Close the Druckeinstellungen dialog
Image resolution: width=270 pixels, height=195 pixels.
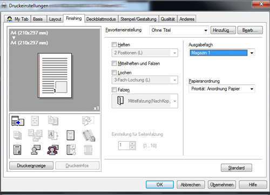pyautogui.click(x=261, y=4)
